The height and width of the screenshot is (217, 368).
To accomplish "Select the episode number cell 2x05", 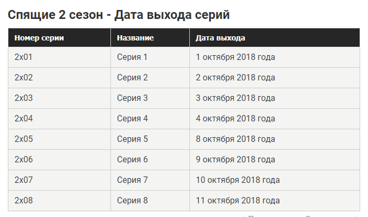I will [x=59, y=139].
